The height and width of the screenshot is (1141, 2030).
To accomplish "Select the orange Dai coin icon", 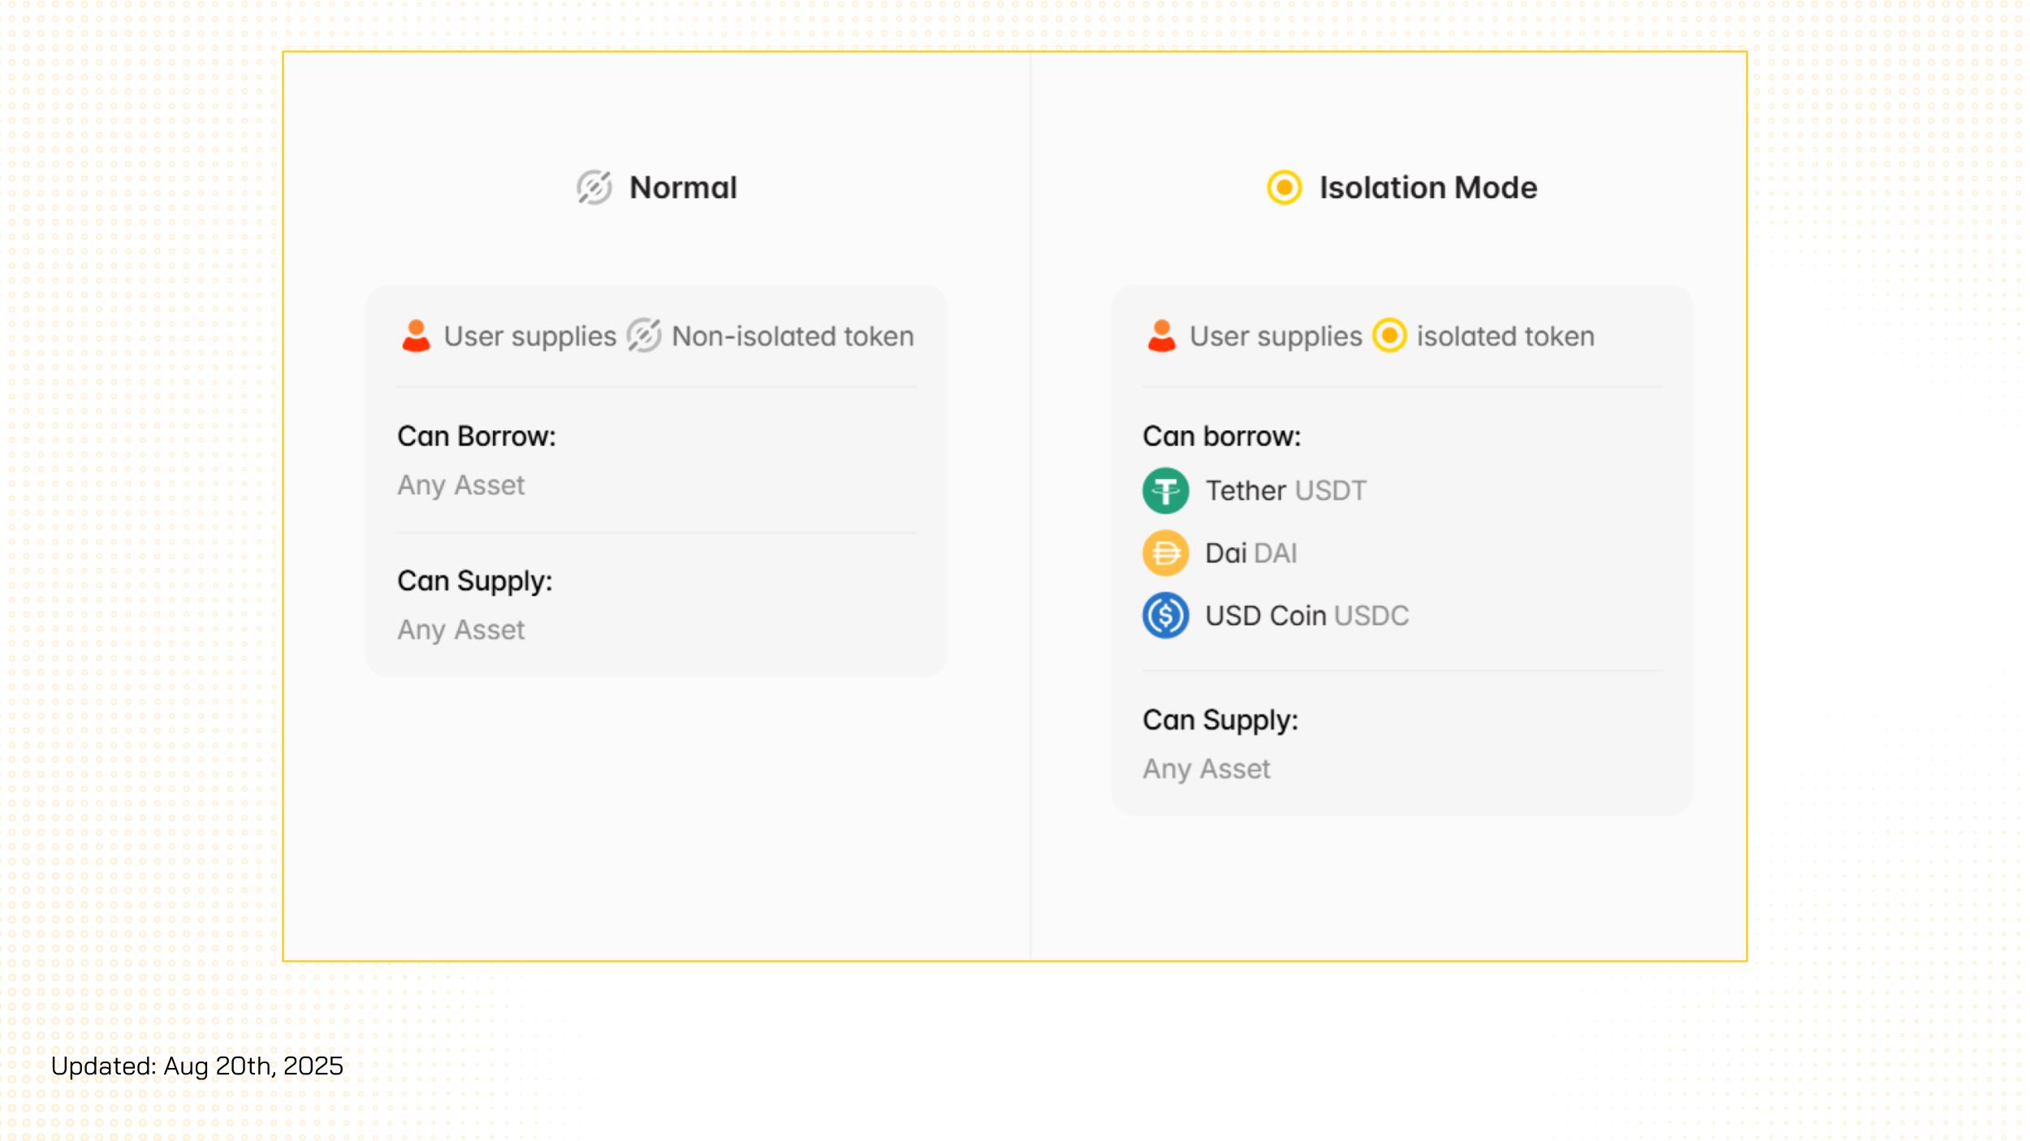I will (x=1165, y=553).
